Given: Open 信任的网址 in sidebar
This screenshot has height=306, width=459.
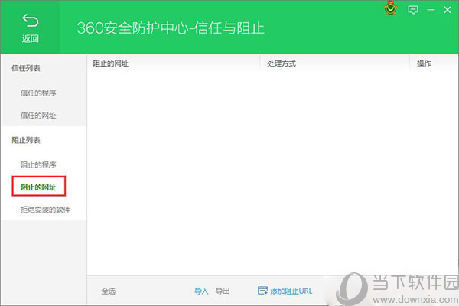Looking at the screenshot, I should 38,116.
